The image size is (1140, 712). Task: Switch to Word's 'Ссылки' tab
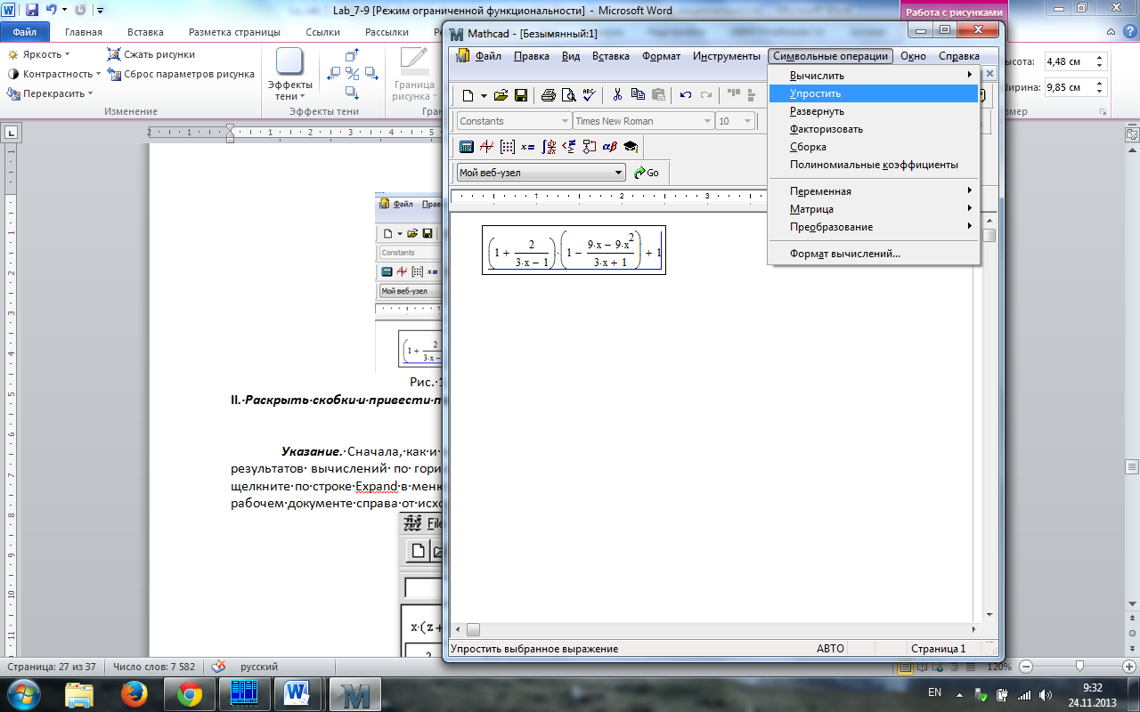click(x=322, y=32)
